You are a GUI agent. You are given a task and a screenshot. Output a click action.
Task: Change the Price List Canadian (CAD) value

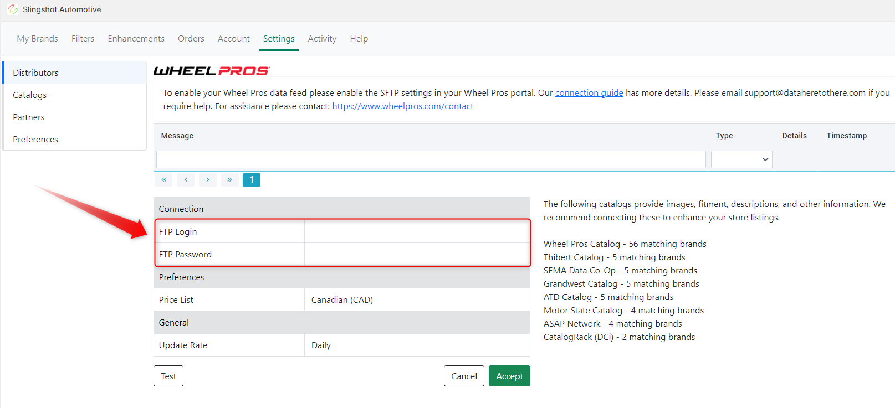pyautogui.click(x=417, y=299)
